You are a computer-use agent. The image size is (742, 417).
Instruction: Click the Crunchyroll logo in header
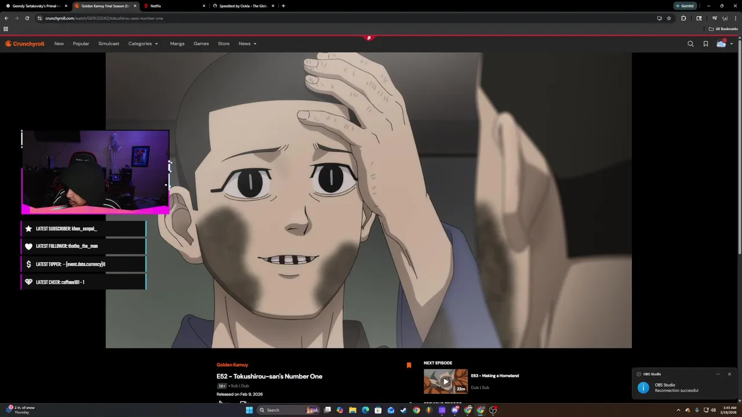[x=25, y=43]
